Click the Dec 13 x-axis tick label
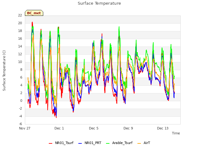This screenshot has height=149, width=199. tap(163, 128)
